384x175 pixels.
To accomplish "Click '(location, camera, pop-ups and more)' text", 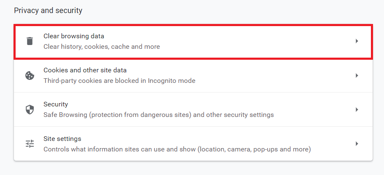I will [x=254, y=149].
